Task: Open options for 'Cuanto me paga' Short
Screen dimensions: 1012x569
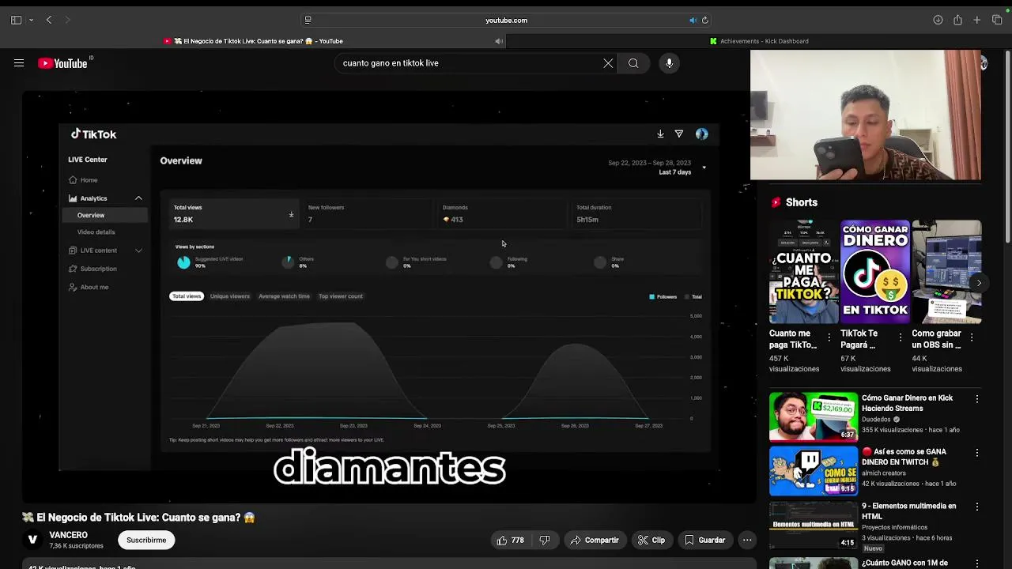Action: (829, 337)
